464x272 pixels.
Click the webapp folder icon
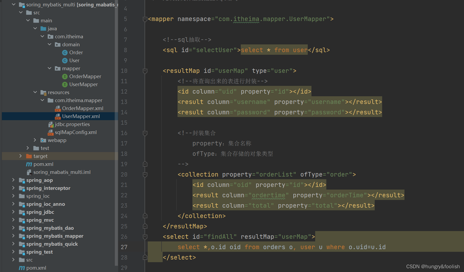(x=43, y=140)
